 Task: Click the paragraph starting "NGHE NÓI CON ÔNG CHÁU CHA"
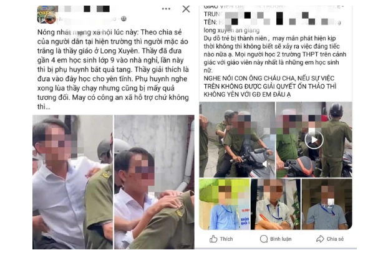point(270,86)
